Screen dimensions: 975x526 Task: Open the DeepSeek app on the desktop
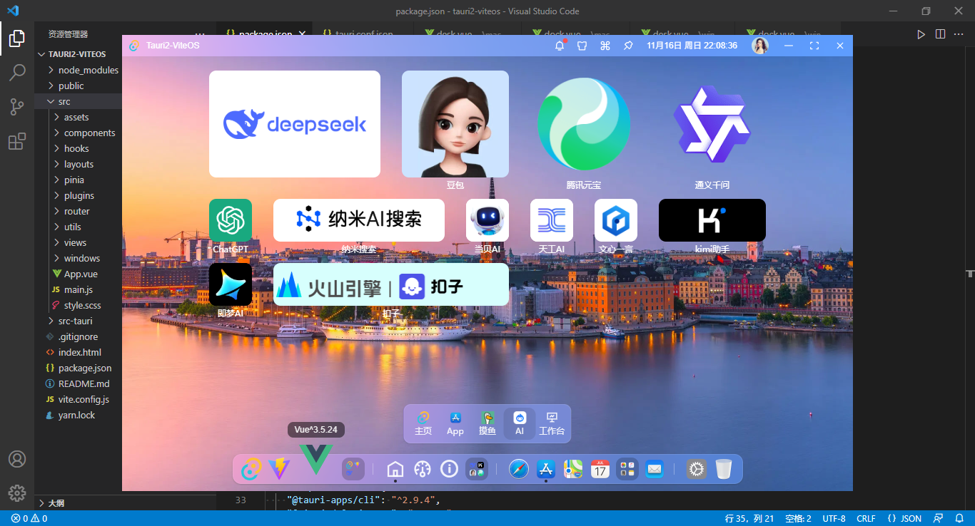pos(294,123)
